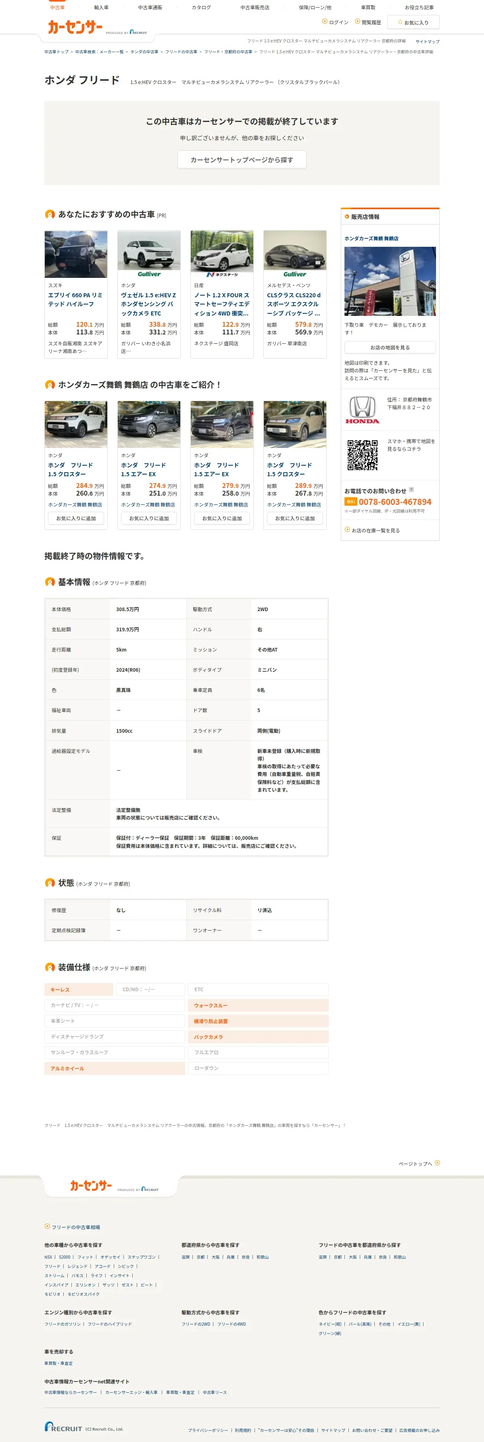This screenshot has width=484, height=1442.
Task: Click the 両側(電動) slide door value
Action: [269, 731]
